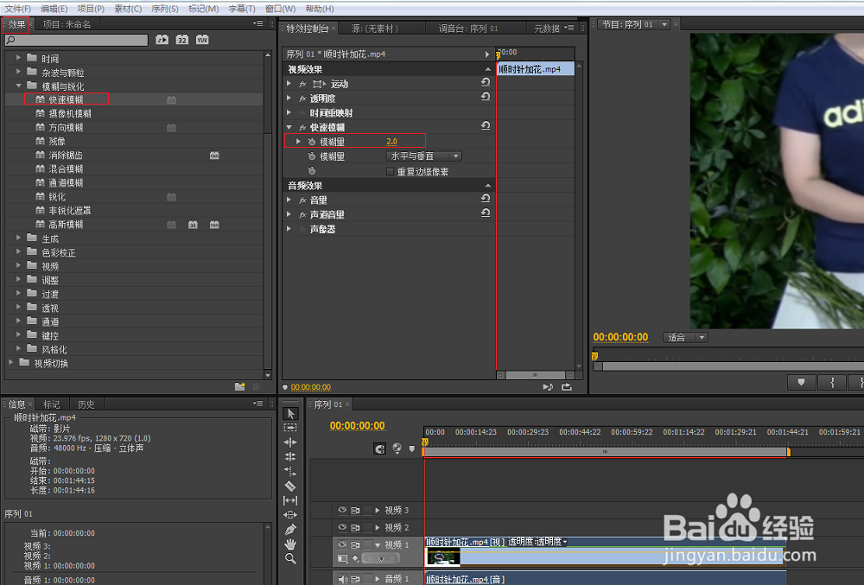Add marker button in program monitor
Image resolution: width=864 pixels, height=585 pixels.
tap(801, 382)
